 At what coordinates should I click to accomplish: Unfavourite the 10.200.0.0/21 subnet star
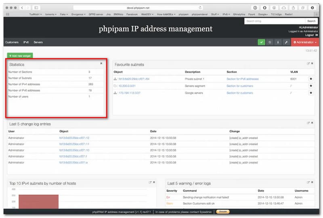pyautogui.click(x=311, y=86)
